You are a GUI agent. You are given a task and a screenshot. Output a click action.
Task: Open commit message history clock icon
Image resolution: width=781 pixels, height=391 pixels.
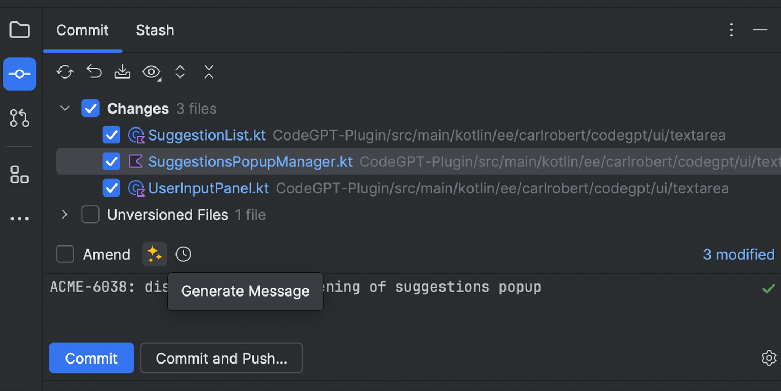coord(183,254)
